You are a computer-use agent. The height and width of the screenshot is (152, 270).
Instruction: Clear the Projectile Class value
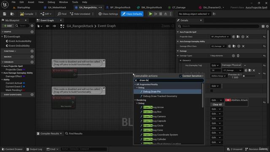[x=247, y=37]
